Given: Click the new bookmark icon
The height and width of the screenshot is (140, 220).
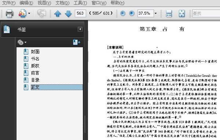Looking at the screenshot, I should tap(77, 42).
